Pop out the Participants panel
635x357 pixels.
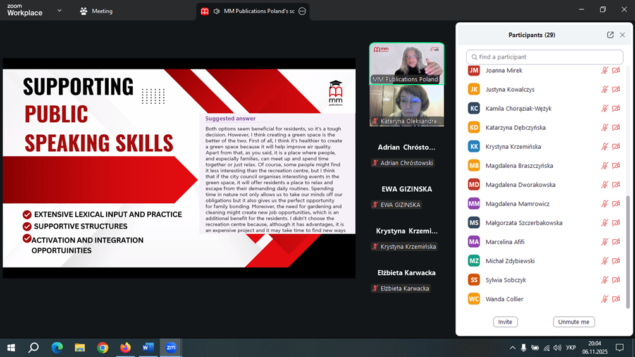coord(610,35)
